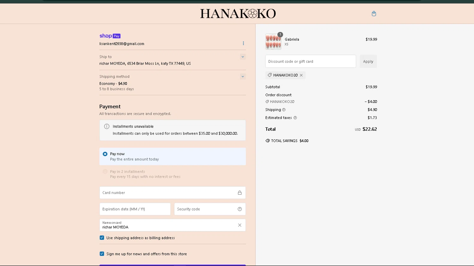Click the Estimated taxes info question icon
The image size is (474, 266).
[295, 118]
